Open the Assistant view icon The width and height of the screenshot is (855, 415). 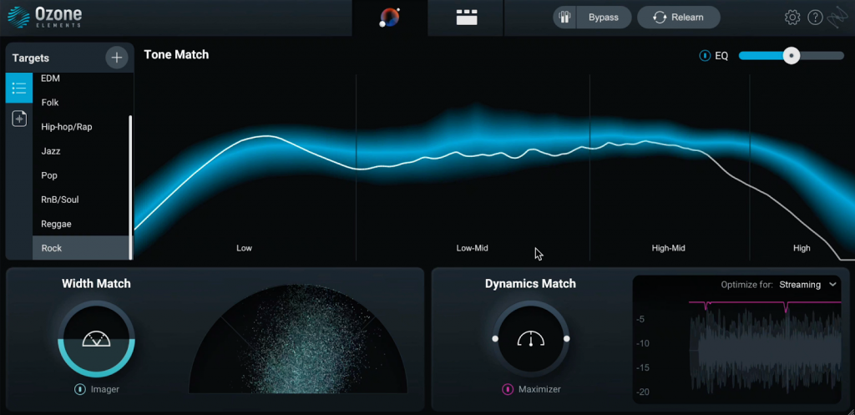[x=389, y=18]
